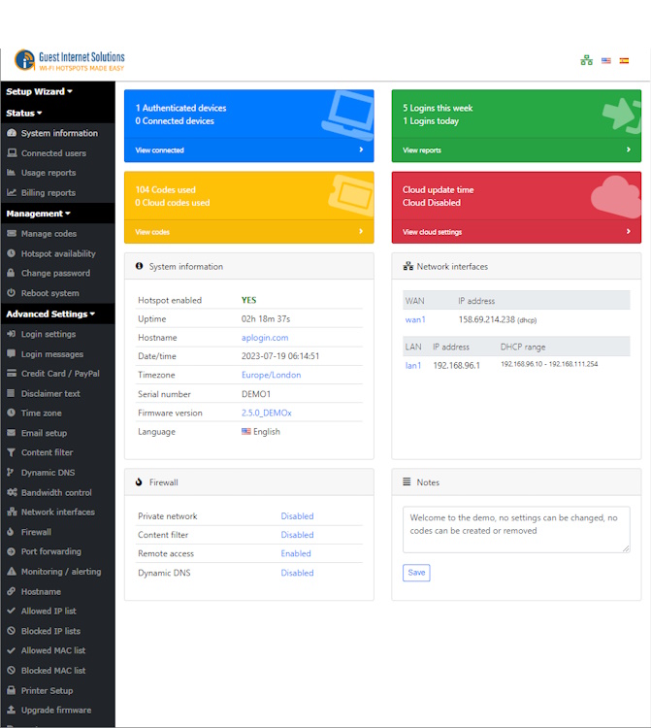Expand the Setup Wizard menu

(x=40, y=91)
